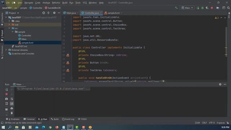Click the Debug Main bug icon
The width and height of the screenshot is (231, 130).
pyautogui.click(x=202, y=8)
